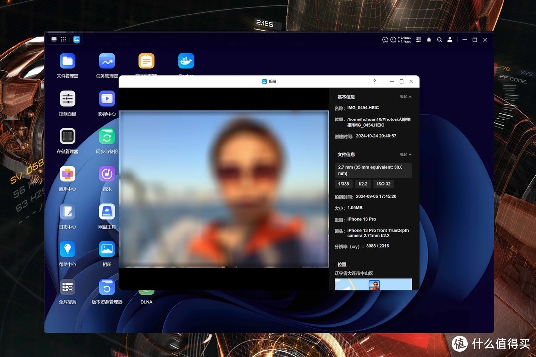Collapse the 文件信息 section with 收起
The width and height of the screenshot is (536, 357).
click(x=405, y=154)
